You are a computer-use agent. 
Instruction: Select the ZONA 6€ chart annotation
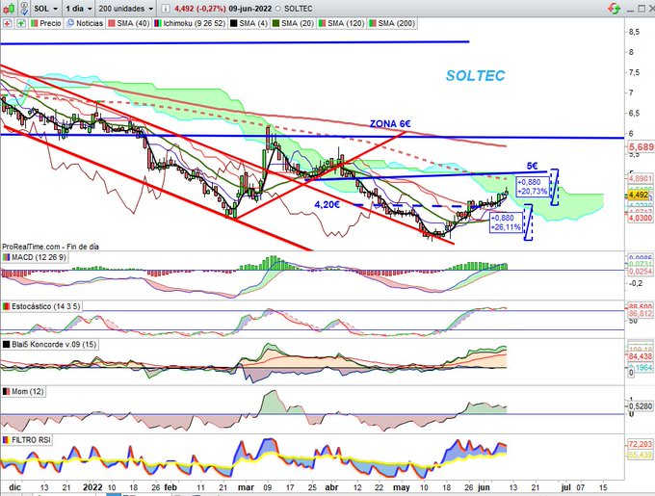click(390, 124)
